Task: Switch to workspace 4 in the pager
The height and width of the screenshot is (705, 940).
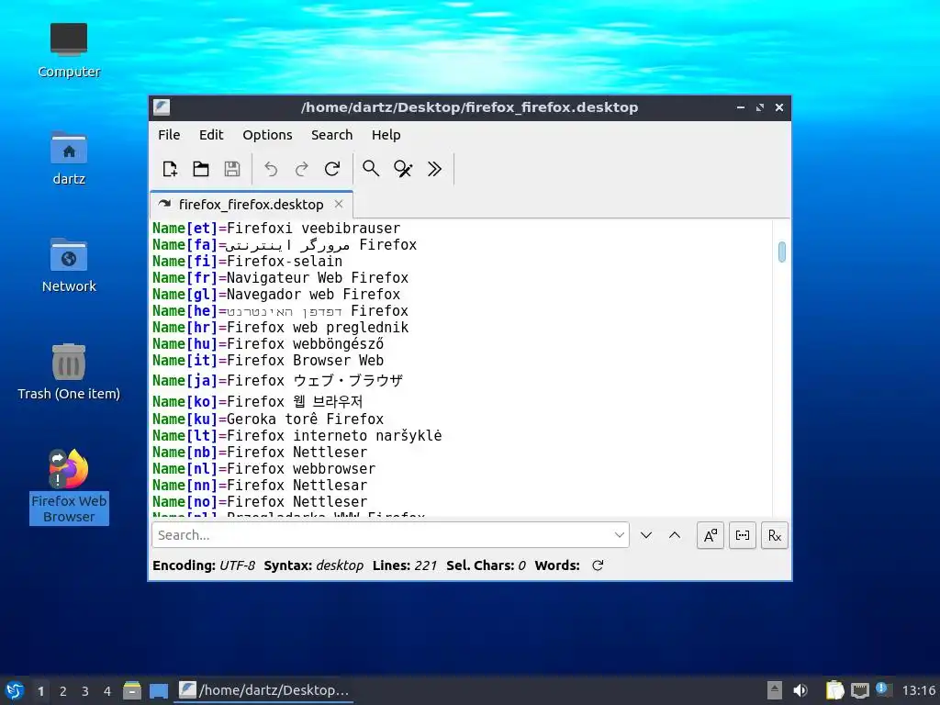Action: pyautogui.click(x=107, y=691)
